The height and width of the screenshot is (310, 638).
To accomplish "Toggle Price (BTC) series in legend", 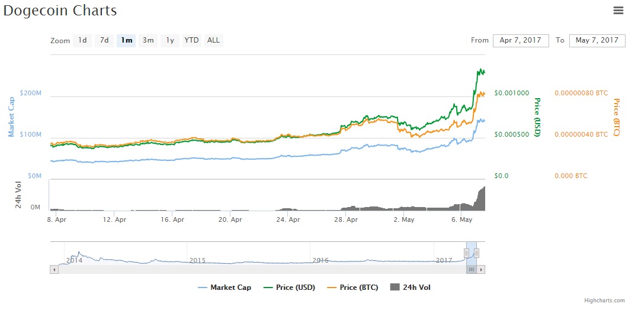I will 352,288.
